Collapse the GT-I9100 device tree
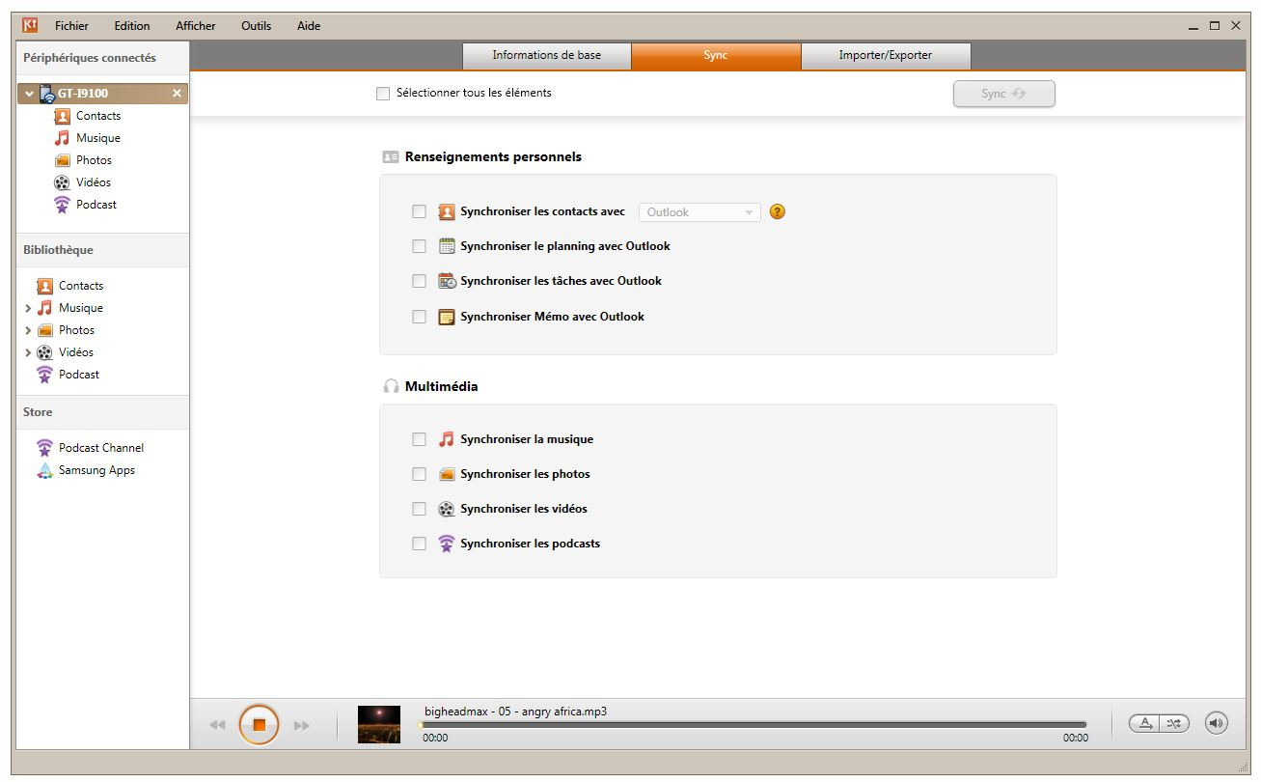 coord(29,94)
